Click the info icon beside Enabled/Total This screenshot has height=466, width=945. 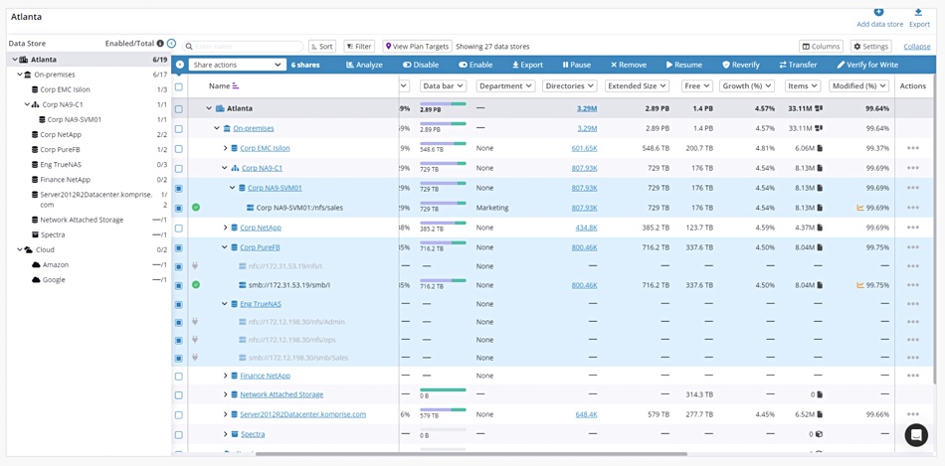tap(160, 44)
